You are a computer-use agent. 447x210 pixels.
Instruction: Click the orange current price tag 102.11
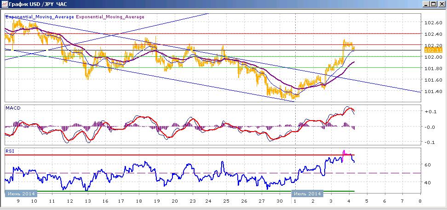[x=433, y=50]
